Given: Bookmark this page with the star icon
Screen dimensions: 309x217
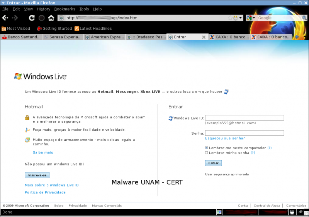Looking at the screenshot, I should pyautogui.click(x=230, y=18).
